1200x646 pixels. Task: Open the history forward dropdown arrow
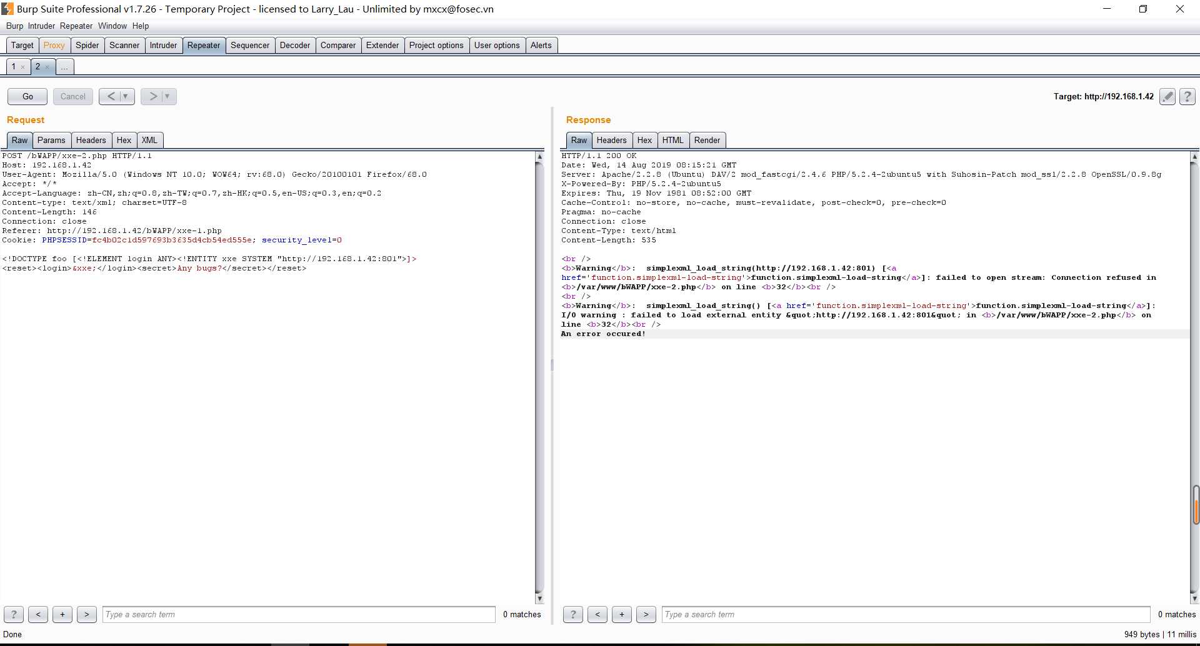pos(167,96)
